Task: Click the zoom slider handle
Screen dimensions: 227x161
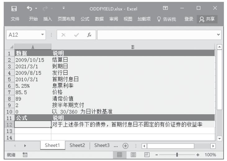Action: (x=177, y=154)
